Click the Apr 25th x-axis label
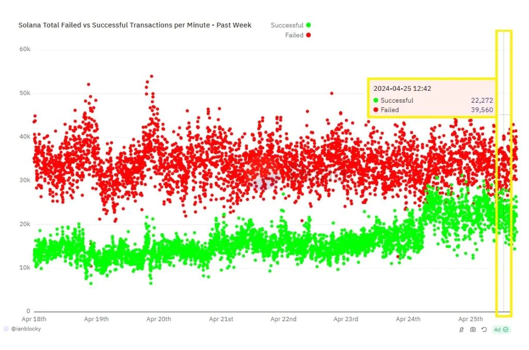The width and height of the screenshot is (529, 350). click(470, 319)
